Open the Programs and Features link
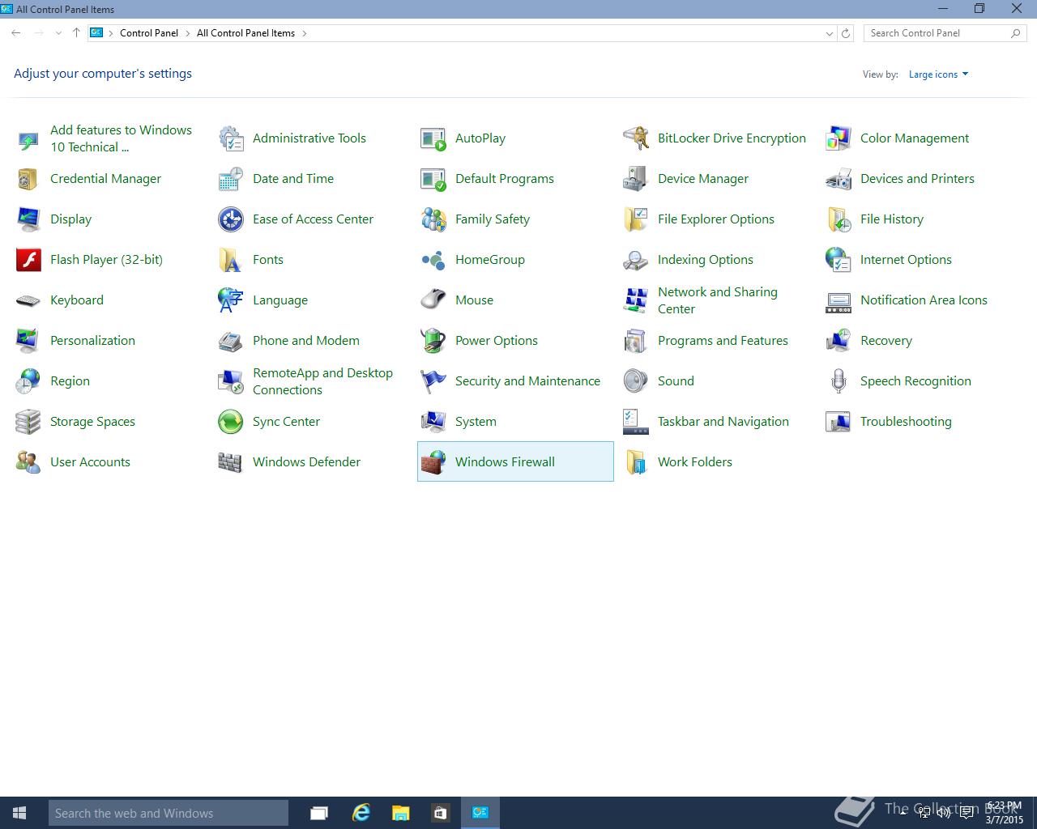Screen dimensions: 1037x829 [x=722, y=341]
